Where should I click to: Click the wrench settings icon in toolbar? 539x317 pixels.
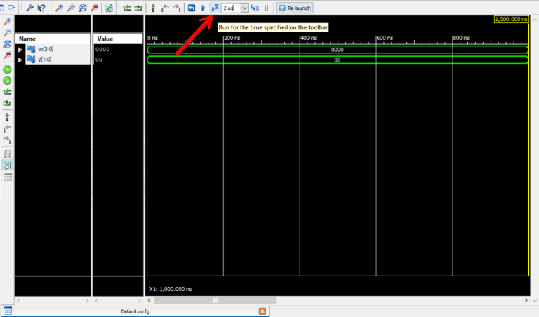coord(29,8)
